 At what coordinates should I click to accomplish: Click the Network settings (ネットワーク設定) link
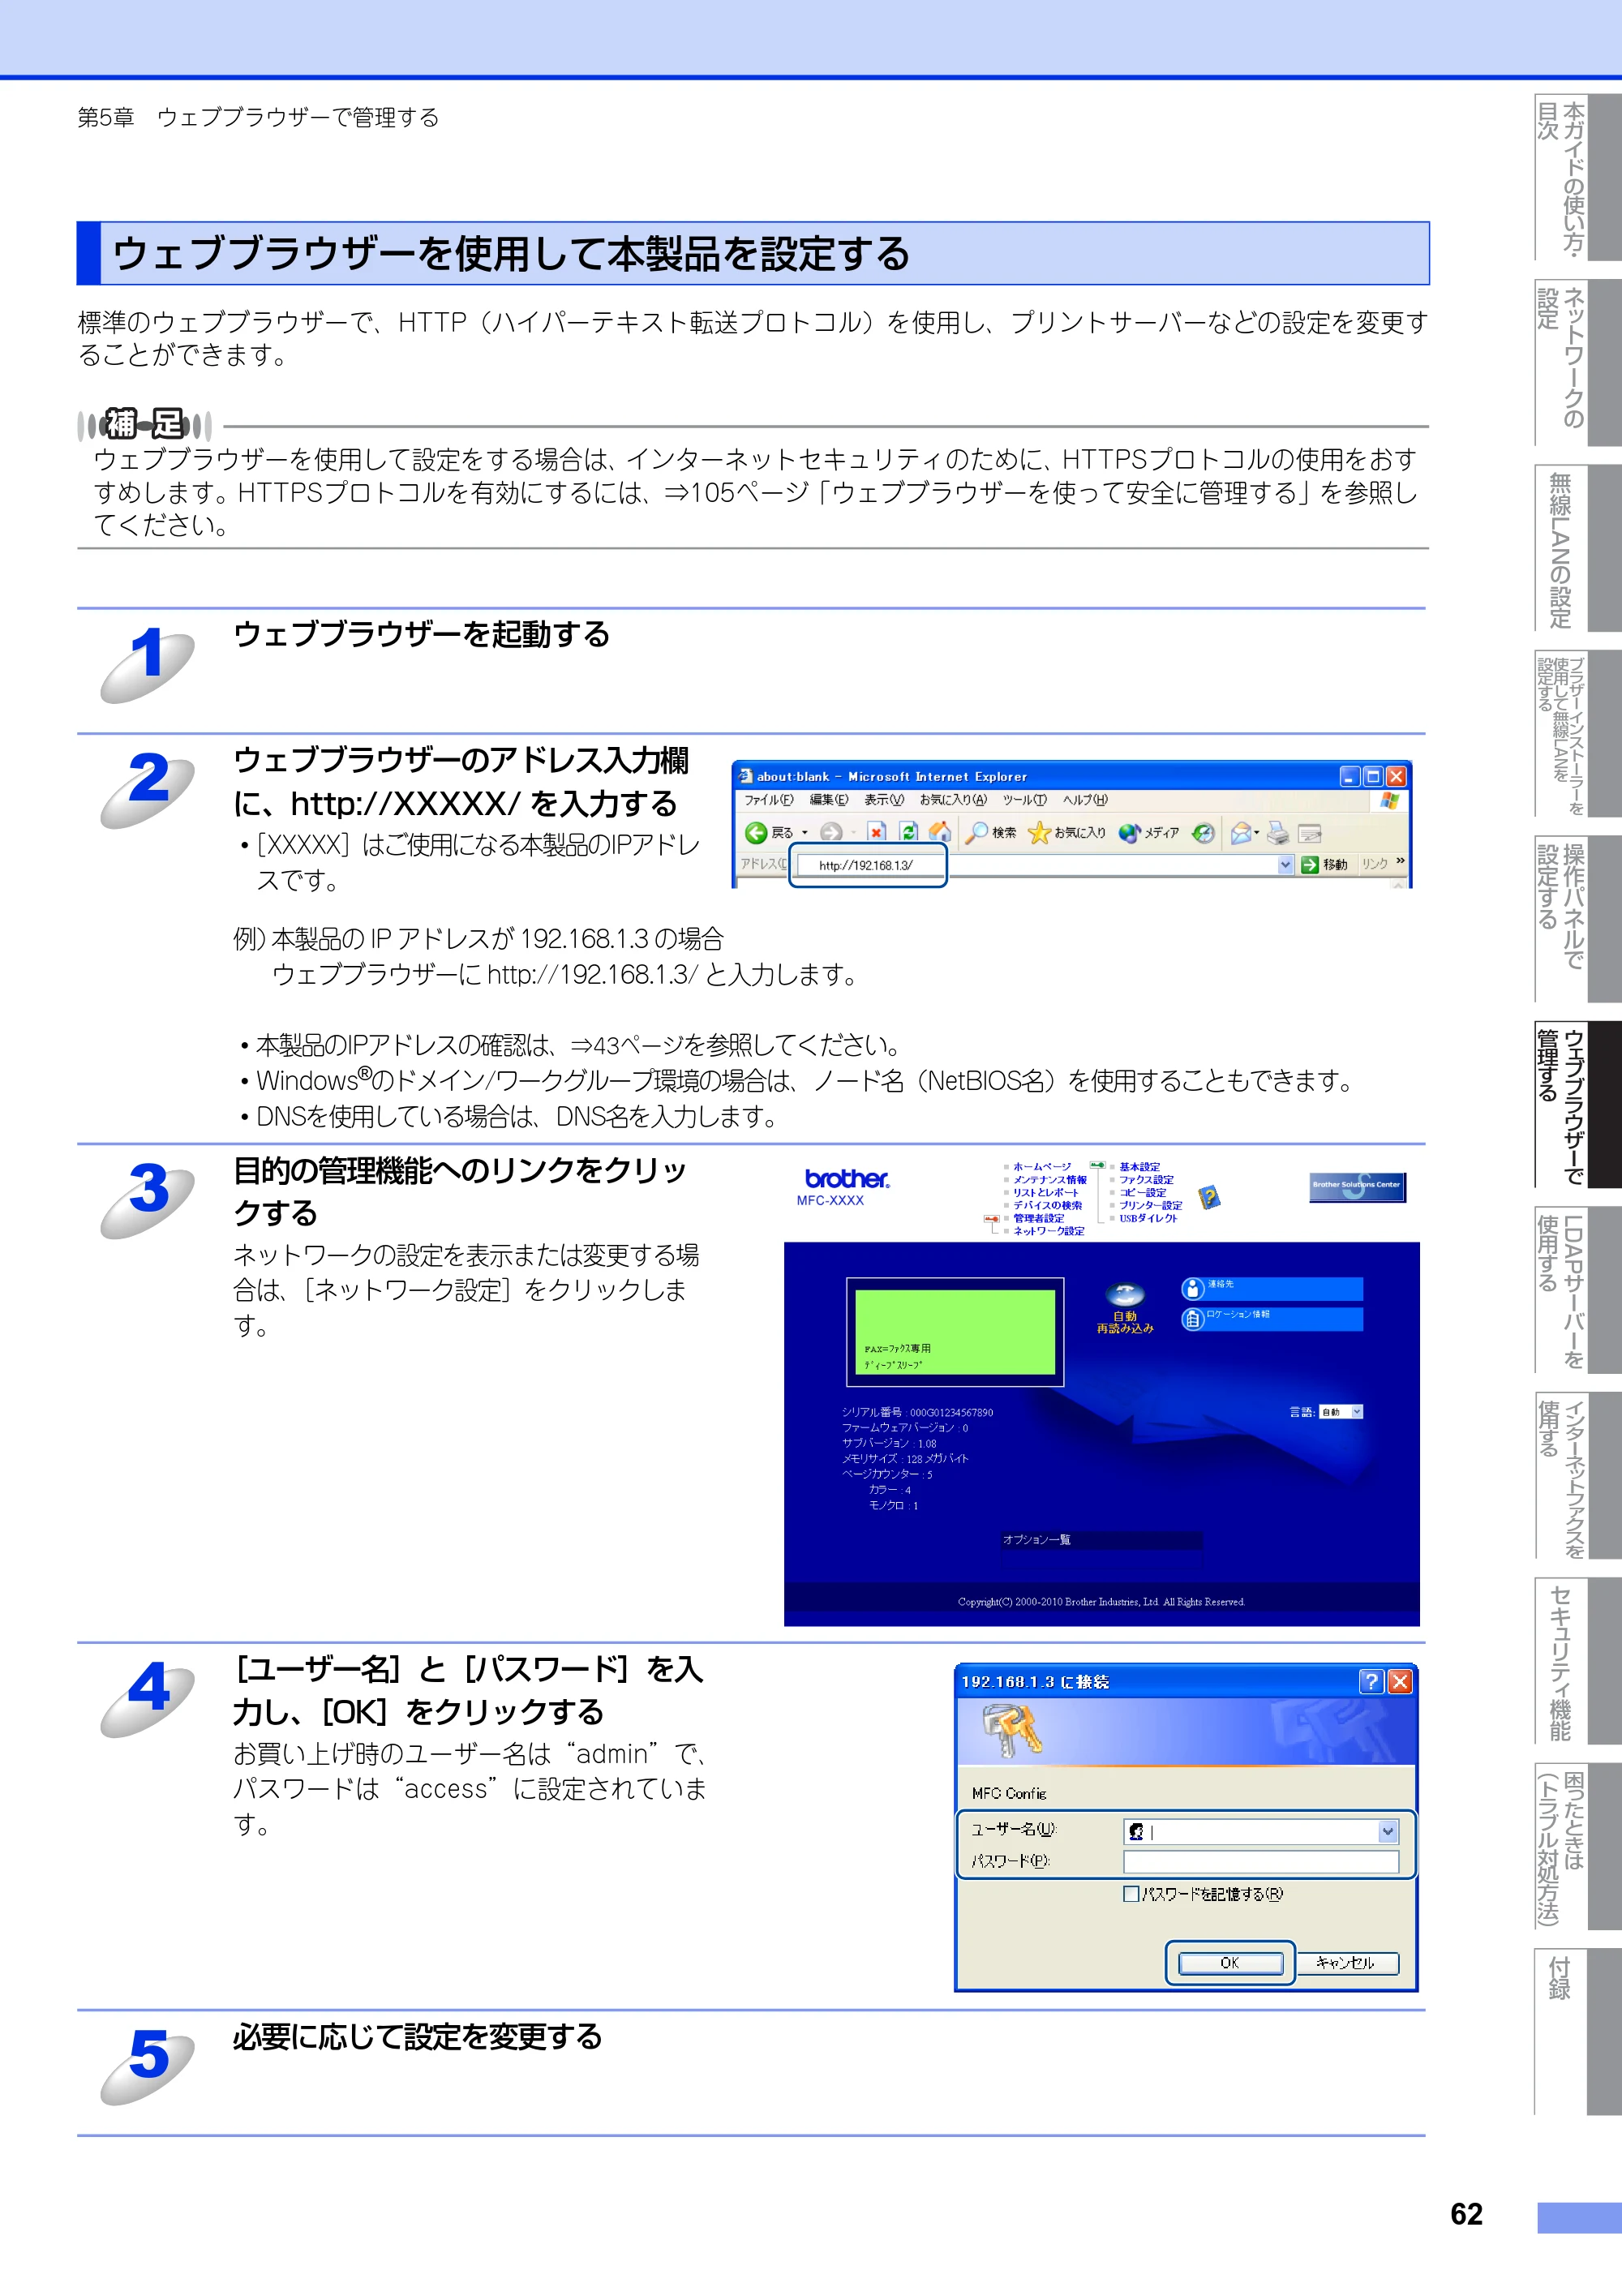pos(1048,1231)
